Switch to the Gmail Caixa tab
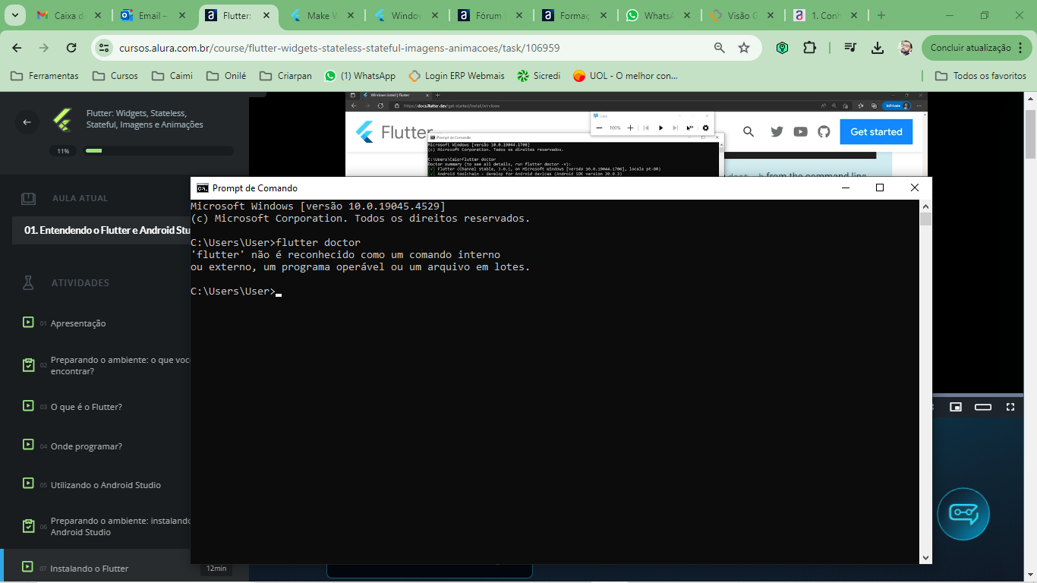The width and height of the screenshot is (1037, 583). (68, 15)
